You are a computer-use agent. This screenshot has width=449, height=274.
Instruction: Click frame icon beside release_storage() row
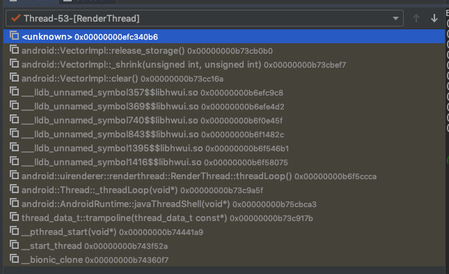tap(14, 50)
